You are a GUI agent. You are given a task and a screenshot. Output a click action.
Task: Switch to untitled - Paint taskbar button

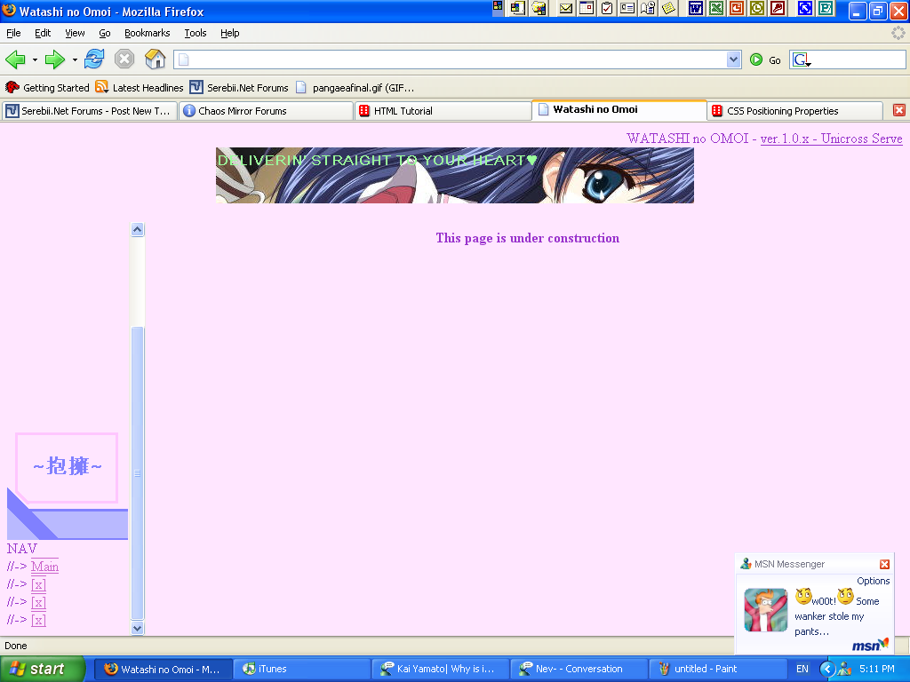(717, 669)
